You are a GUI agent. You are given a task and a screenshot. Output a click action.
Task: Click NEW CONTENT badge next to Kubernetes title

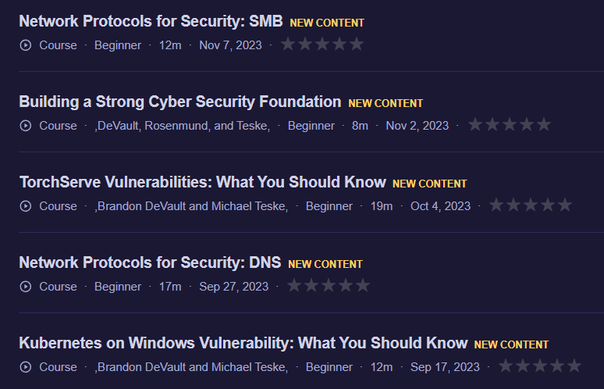(x=511, y=344)
